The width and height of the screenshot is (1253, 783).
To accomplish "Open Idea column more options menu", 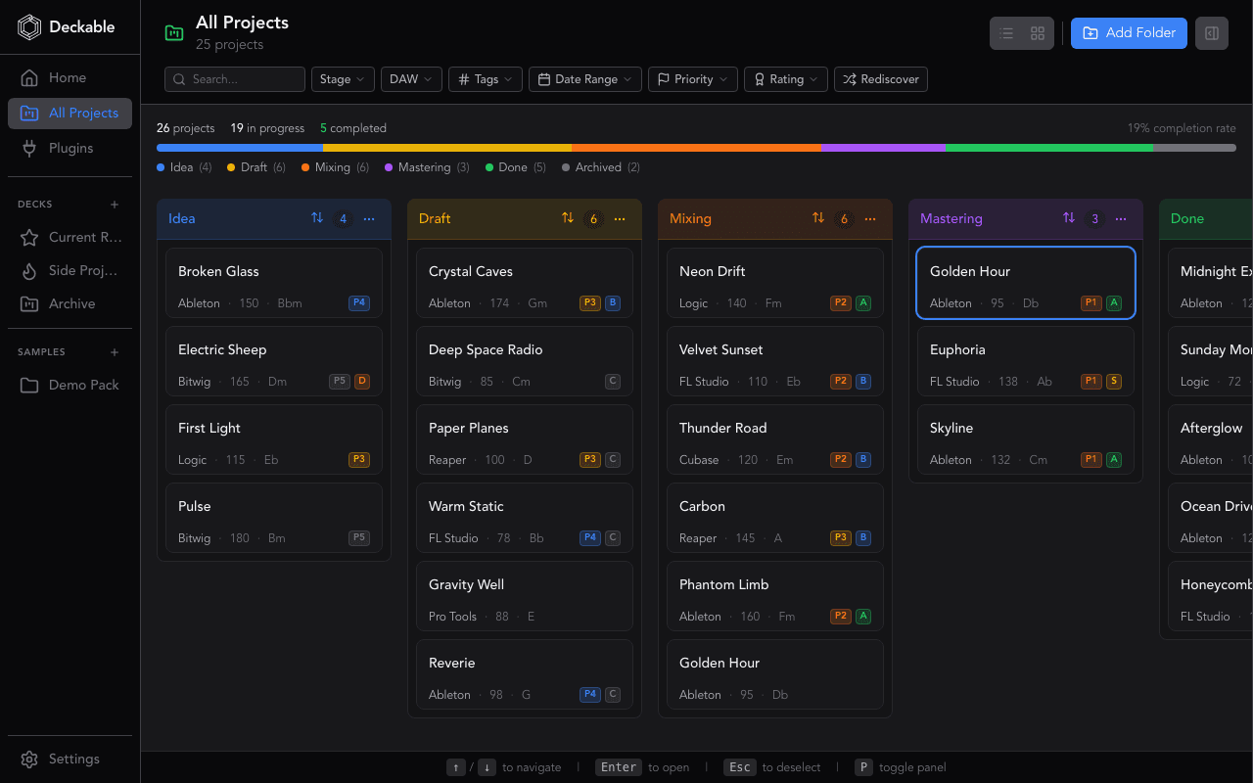I will [x=369, y=219].
